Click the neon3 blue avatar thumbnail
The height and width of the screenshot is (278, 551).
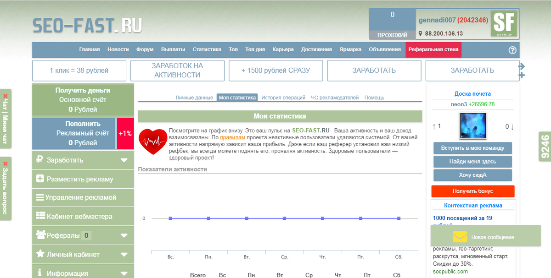pyautogui.click(x=473, y=126)
